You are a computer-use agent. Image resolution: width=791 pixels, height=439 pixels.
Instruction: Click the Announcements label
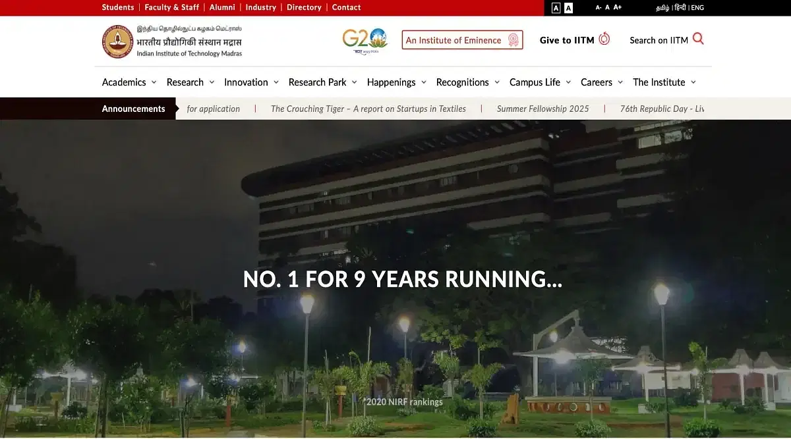(133, 109)
